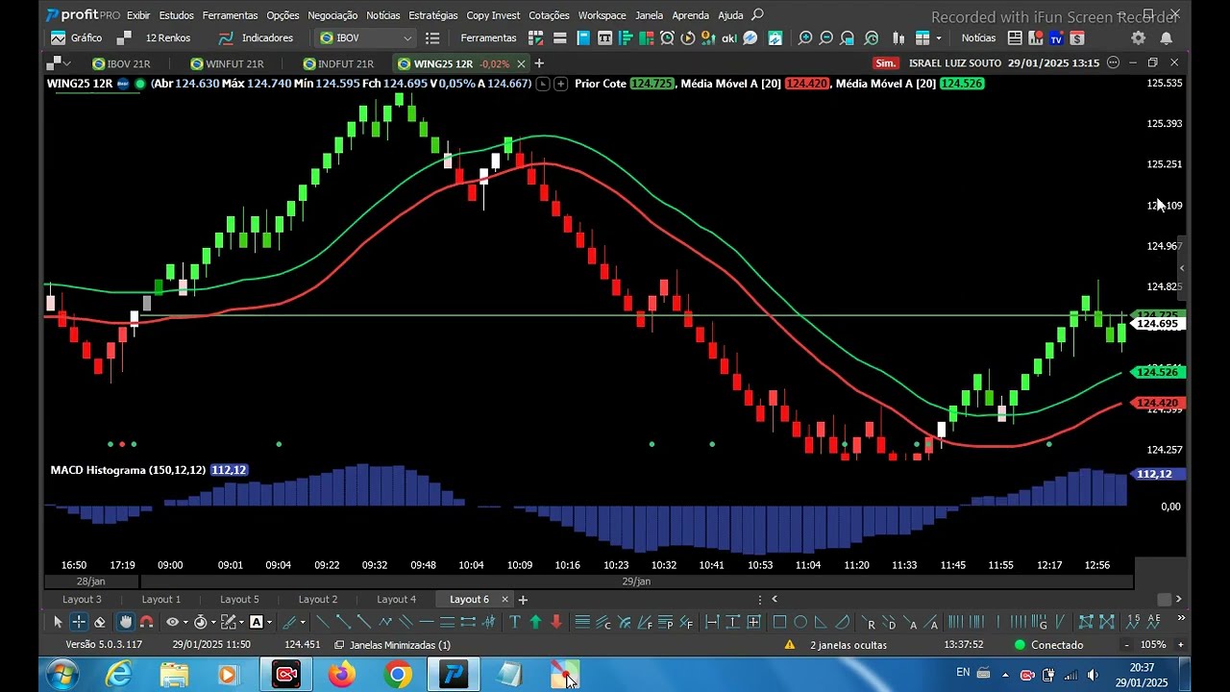The height and width of the screenshot is (692, 1230).
Task: Insert text annotation with T tool
Action: click(x=514, y=622)
